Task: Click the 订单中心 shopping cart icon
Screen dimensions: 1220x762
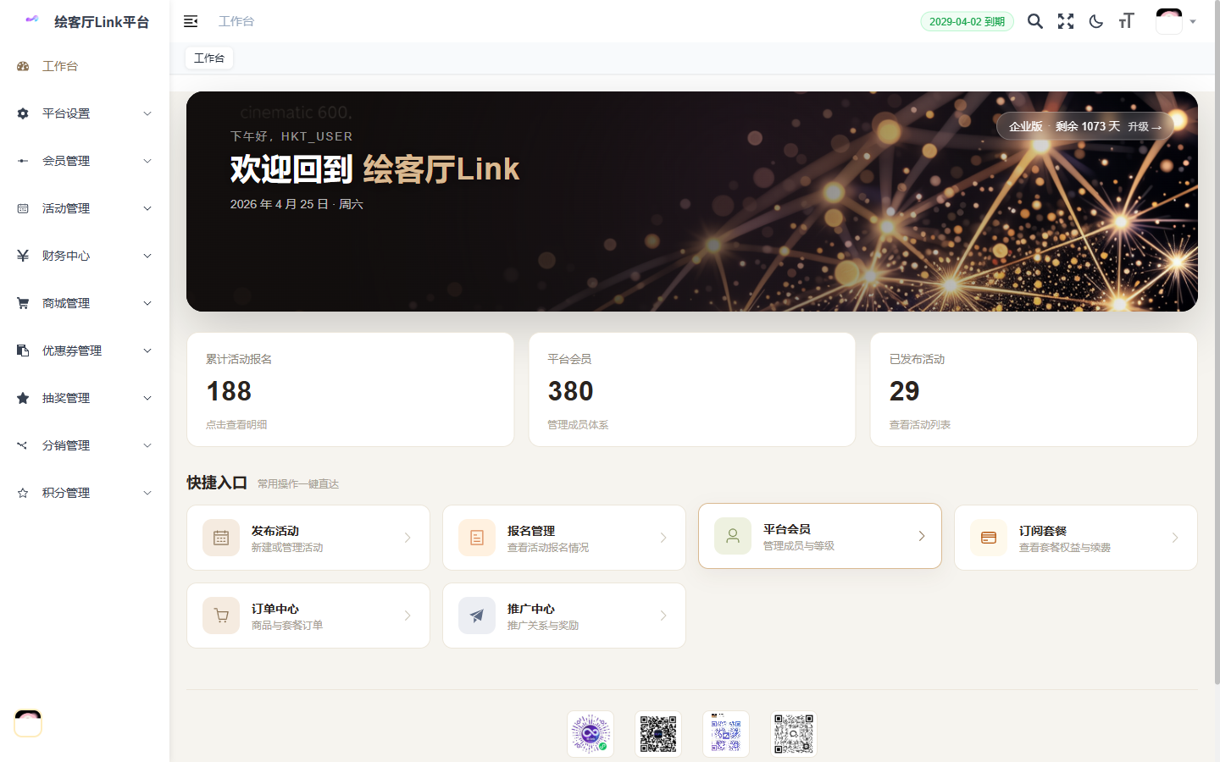Action: pos(221,616)
